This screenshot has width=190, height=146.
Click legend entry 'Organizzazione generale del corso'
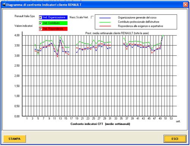(137, 18)
